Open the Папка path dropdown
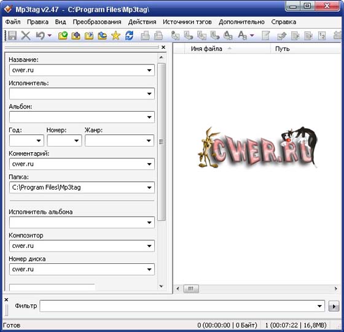 (x=149, y=187)
